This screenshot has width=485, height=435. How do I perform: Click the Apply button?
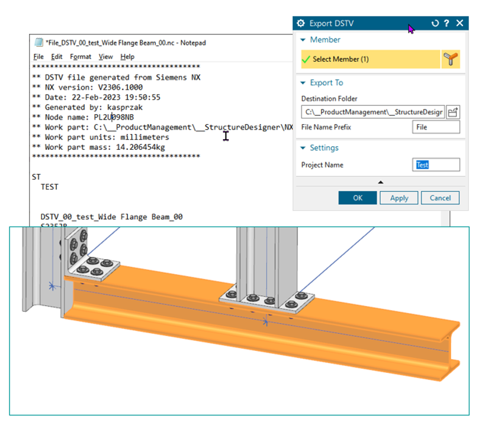click(399, 198)
